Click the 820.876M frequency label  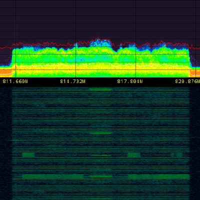point(187,81)
